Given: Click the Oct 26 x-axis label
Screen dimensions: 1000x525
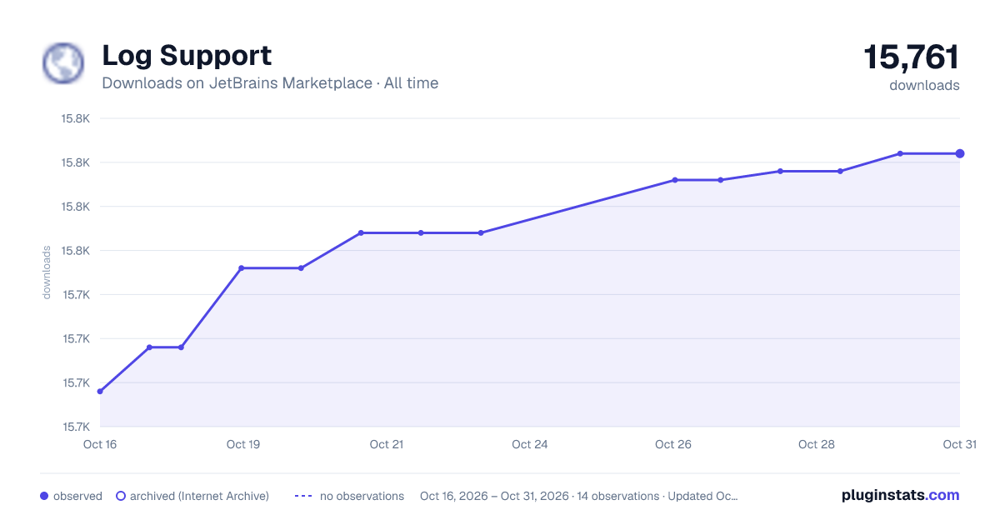Looking at the screenshot, I should click(x=673, y=444).
